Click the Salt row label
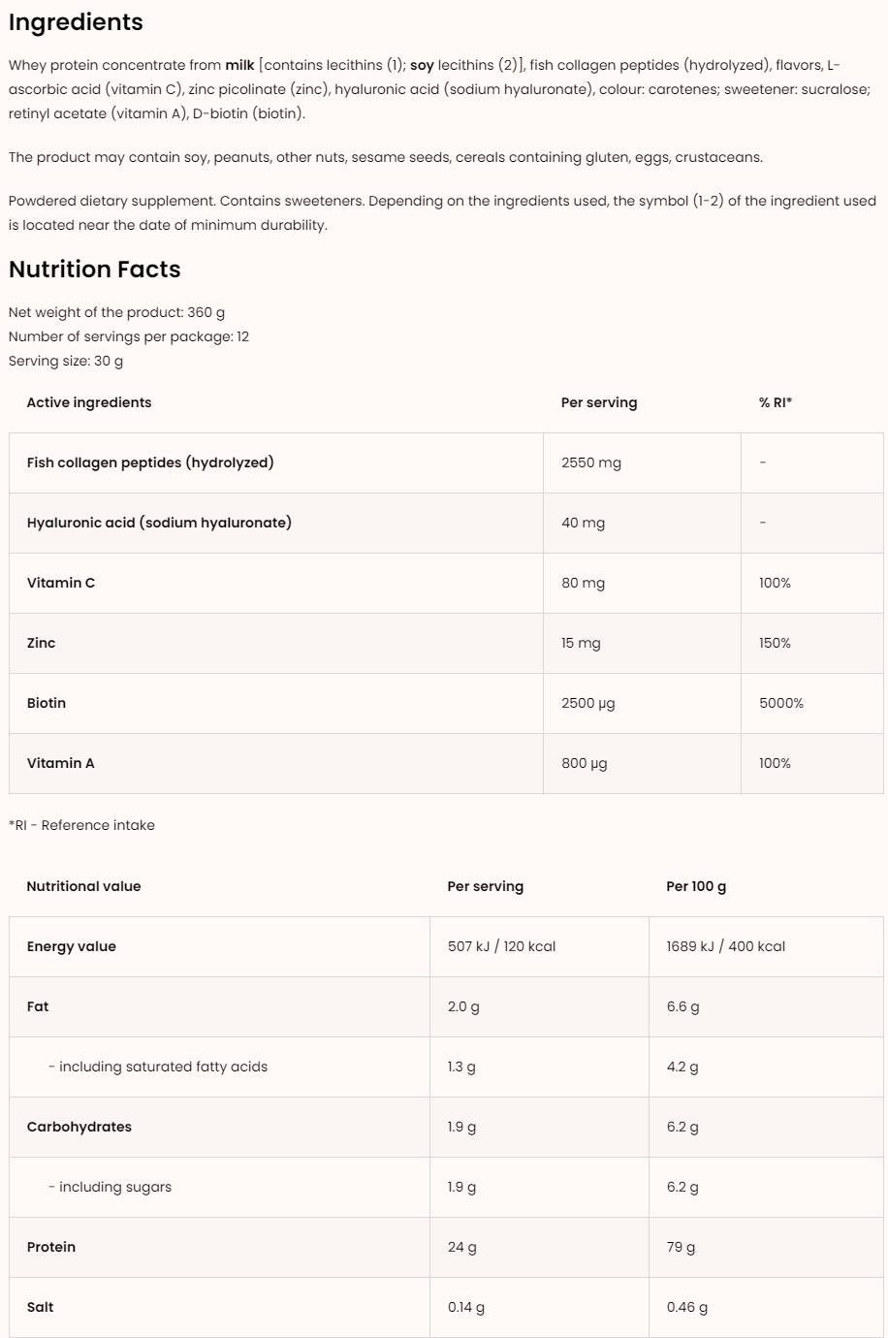 41,1307
